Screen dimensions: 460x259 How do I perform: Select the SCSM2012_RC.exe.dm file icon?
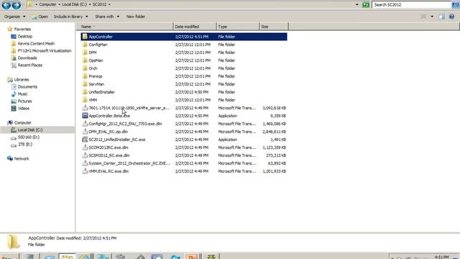click(85, 155)
